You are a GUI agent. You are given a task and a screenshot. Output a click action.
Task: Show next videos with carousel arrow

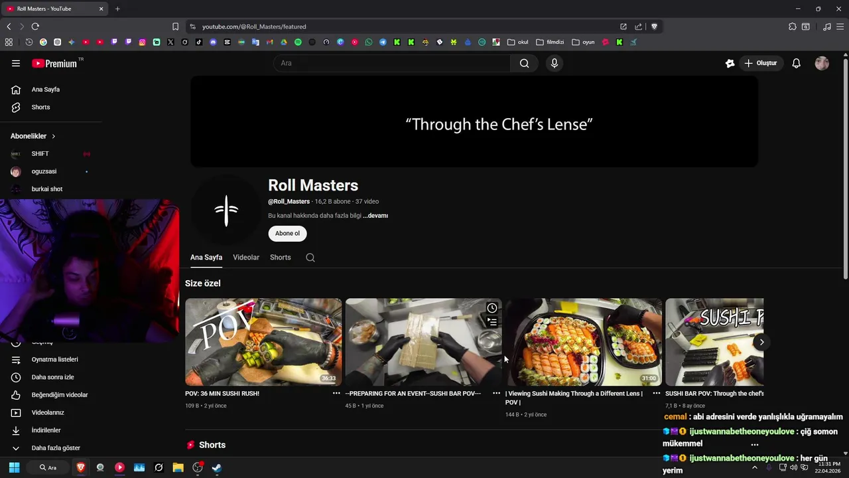[761, 343]
